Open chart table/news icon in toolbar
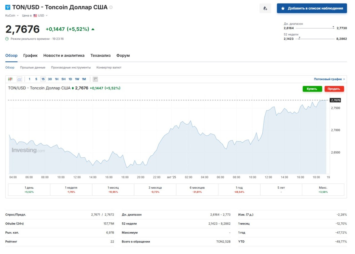The height and width of the screenshot is (254, 355). [x=95, y=79]
